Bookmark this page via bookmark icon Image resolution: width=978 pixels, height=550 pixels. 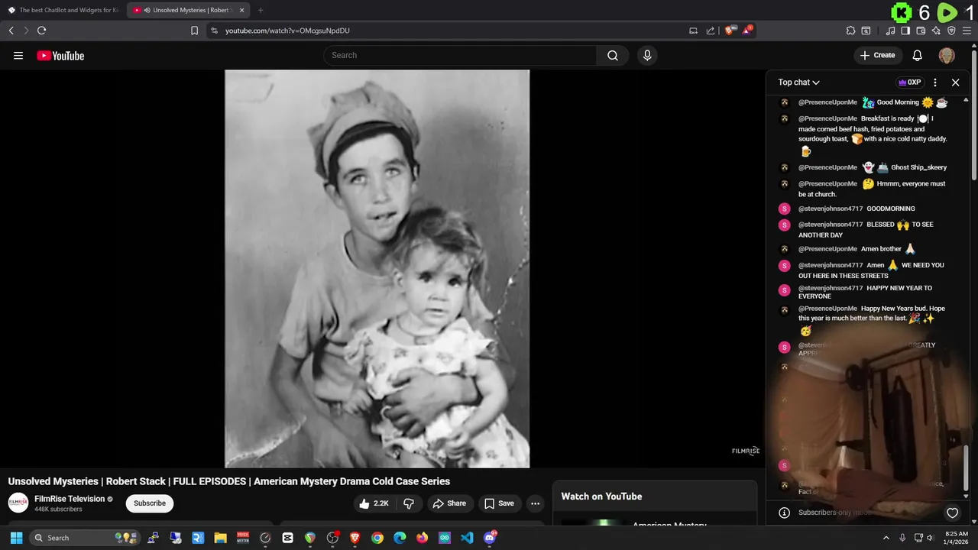pos(194,31)
